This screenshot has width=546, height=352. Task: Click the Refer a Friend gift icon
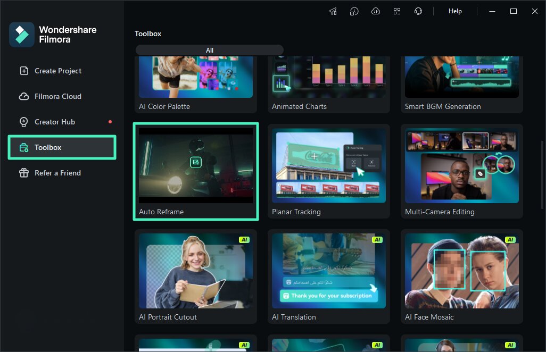click(x=23, y=173)
